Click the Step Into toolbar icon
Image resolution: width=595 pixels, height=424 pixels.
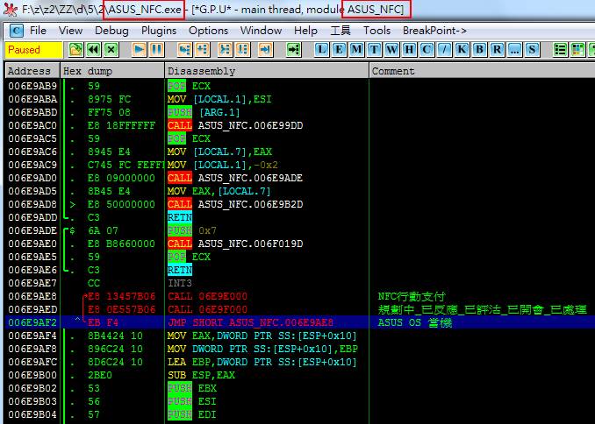coord(185,50)
